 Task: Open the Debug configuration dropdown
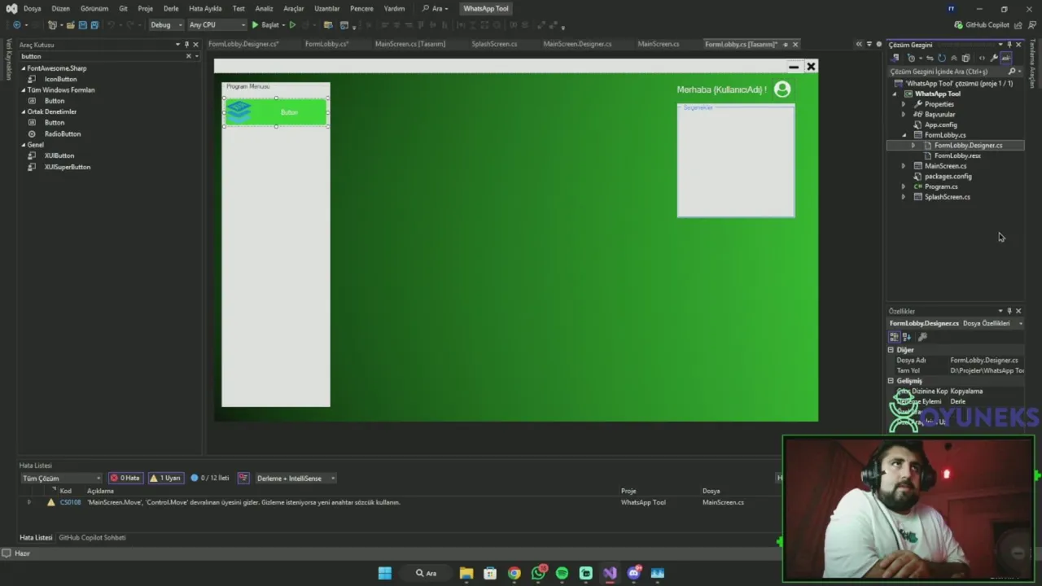[x=166, y=25]
